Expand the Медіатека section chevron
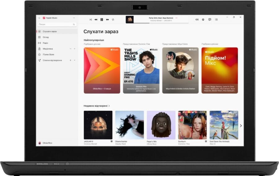 [x=74, y=49]
